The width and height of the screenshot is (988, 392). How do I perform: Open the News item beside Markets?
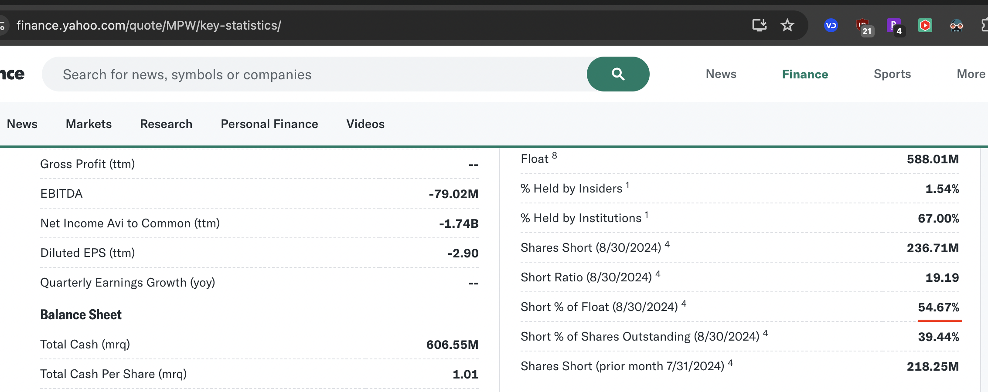22,124
